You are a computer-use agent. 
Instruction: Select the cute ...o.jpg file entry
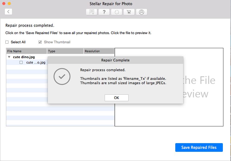point(36,63)
